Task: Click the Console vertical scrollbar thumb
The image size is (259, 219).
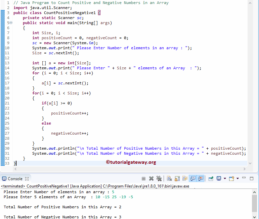Action: 254,204
